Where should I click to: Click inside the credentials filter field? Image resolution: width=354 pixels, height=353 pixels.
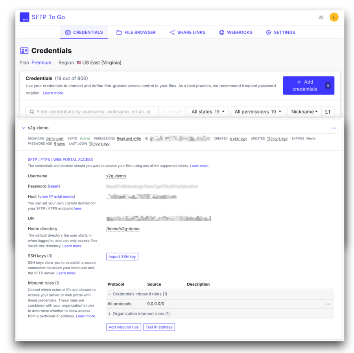pyautogui.click(x=90, y=112)
